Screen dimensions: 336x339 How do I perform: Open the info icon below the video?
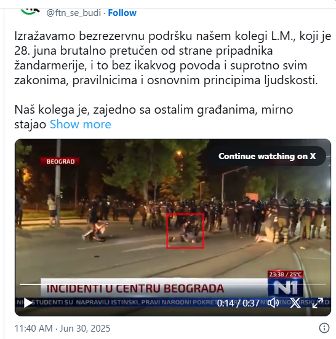[x=324, y=328]
